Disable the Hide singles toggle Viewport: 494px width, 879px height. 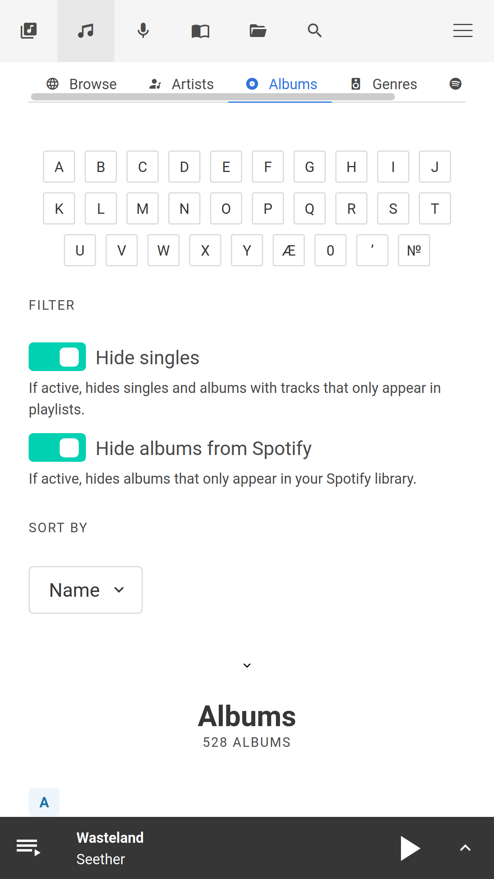[x=57, y=357]
